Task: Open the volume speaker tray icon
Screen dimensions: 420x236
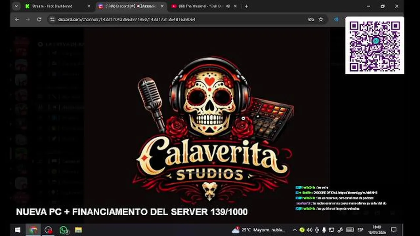Action: point(309,230)
